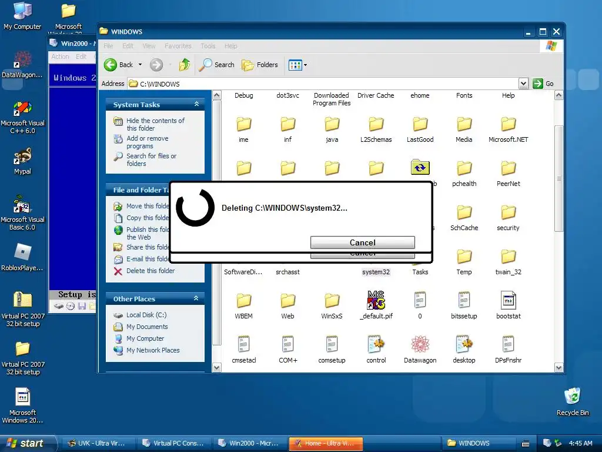The image size is (602, 452).
Task: Open My Documents in Other Places
Action: coord(147,327)
